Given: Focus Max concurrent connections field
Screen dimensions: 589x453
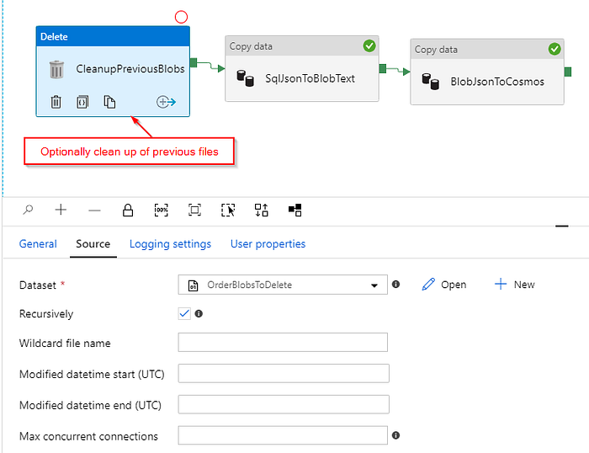Looking at the screenshot, I should coord(283,435).
